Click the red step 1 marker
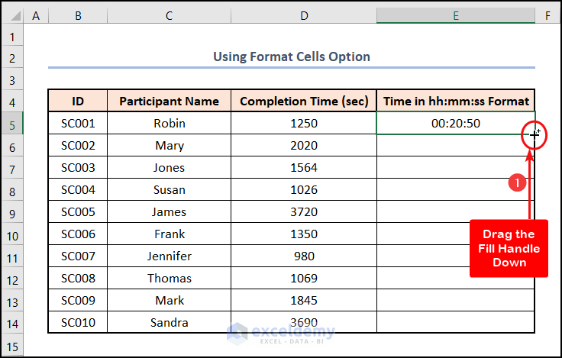Screen dimensions: 562x358 [x=517, y=183]
